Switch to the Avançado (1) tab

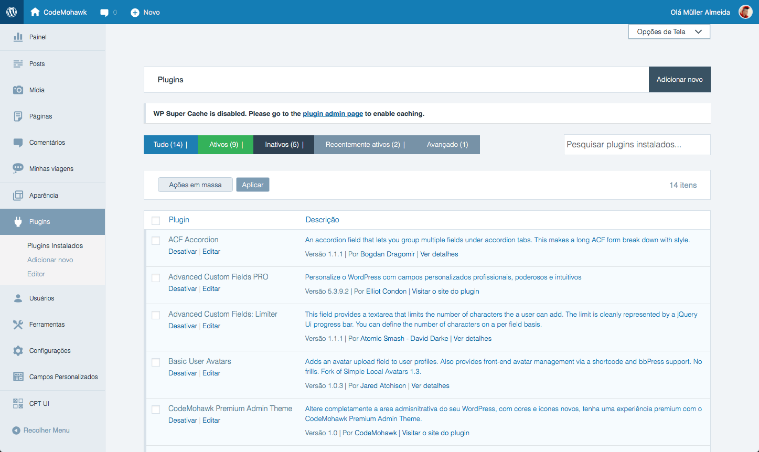click(x=447, y=145)
